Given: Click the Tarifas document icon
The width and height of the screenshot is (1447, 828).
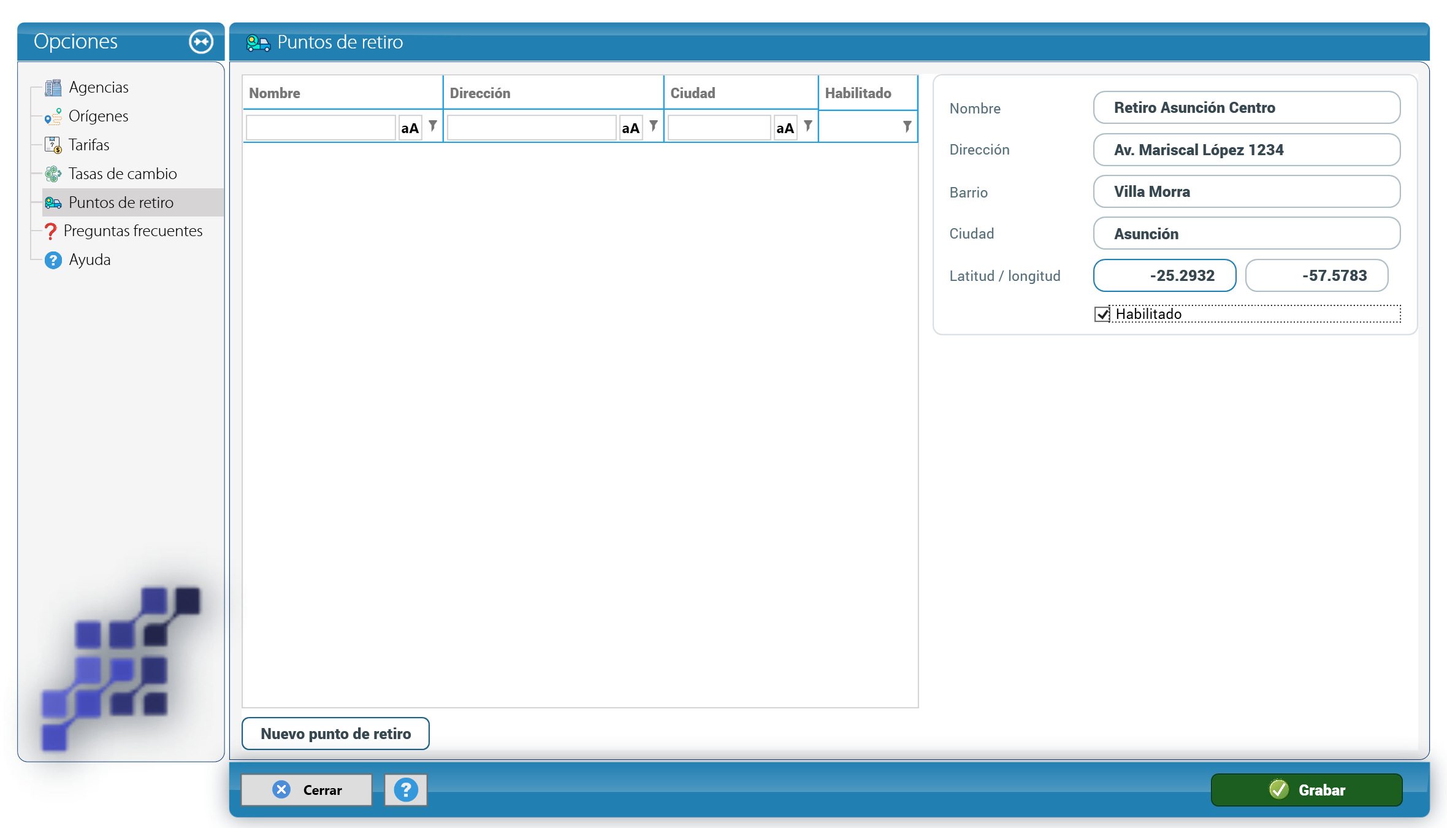Looking at the screenshot, I should 53,145.
